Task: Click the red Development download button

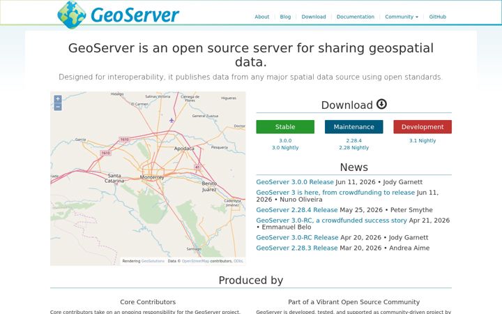Action: coord(423,127)
